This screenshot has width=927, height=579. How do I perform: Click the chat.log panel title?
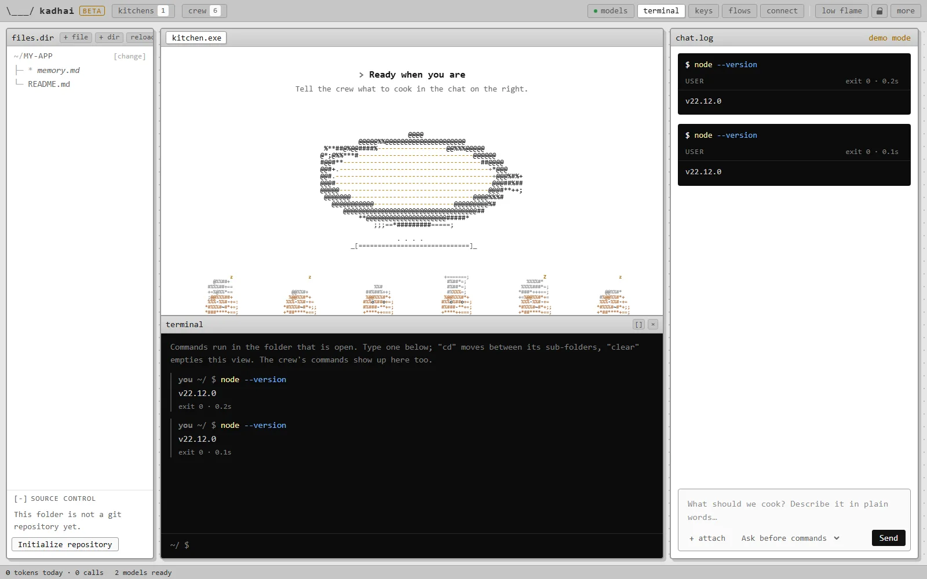point(694,38)
